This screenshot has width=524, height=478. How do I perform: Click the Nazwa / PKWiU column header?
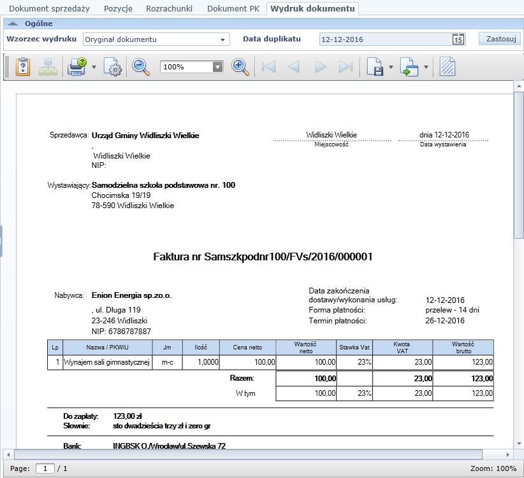107,348
